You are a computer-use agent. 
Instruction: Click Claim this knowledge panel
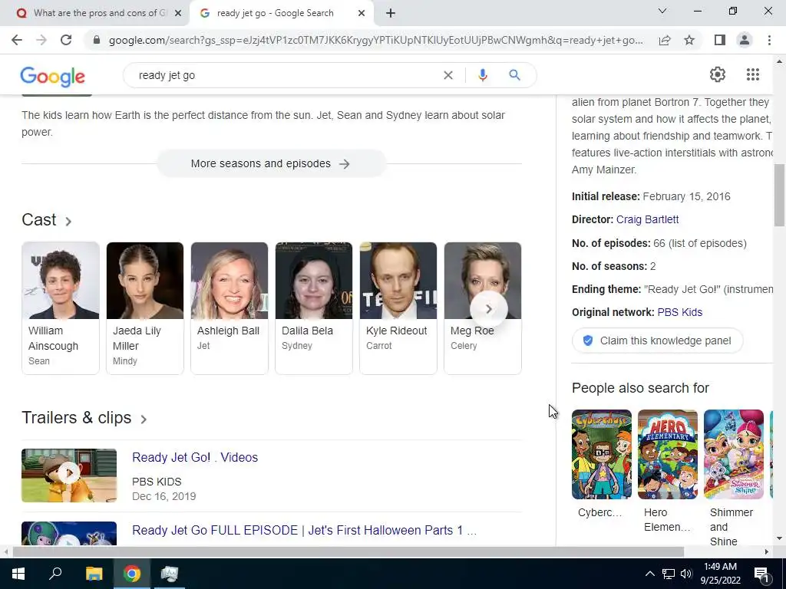tap(657, 341)
